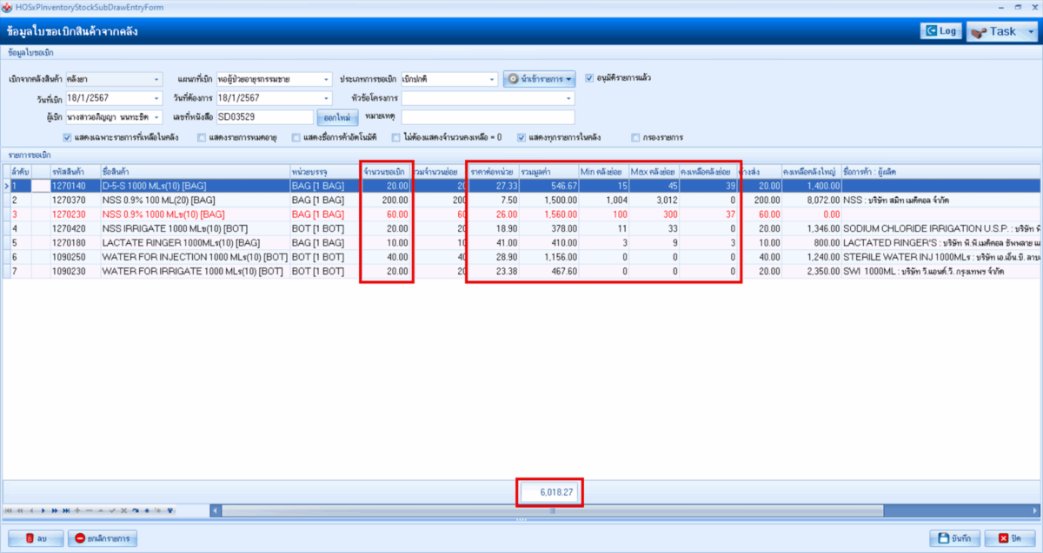The width and height of the screenshot is (1043, 553).
Task: Jump to last record in navigator
Action: point(66,510)
